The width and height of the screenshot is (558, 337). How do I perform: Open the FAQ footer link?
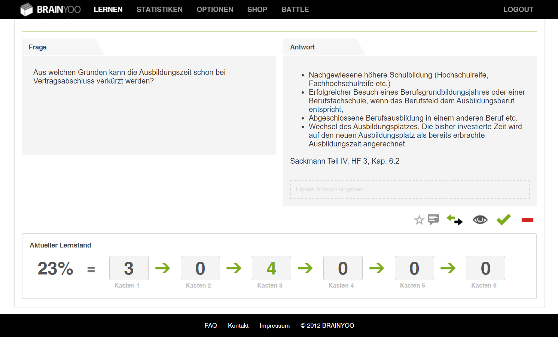pos(211,325)
